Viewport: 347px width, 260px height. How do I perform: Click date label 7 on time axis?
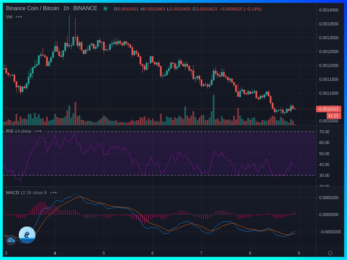click(x=201, y=253)
